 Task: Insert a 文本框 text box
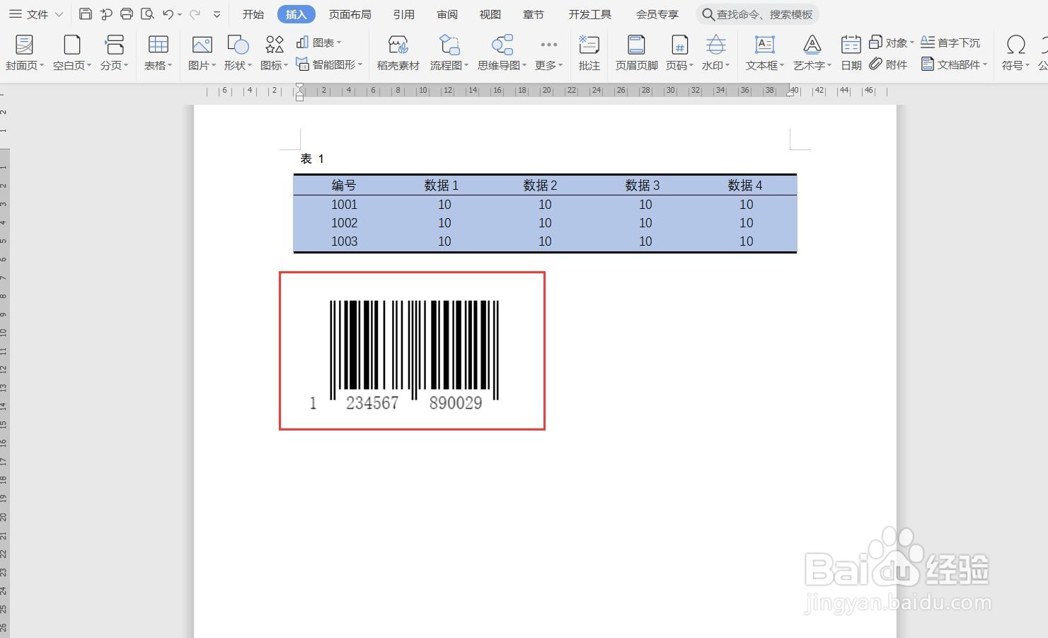coord(765,52)
